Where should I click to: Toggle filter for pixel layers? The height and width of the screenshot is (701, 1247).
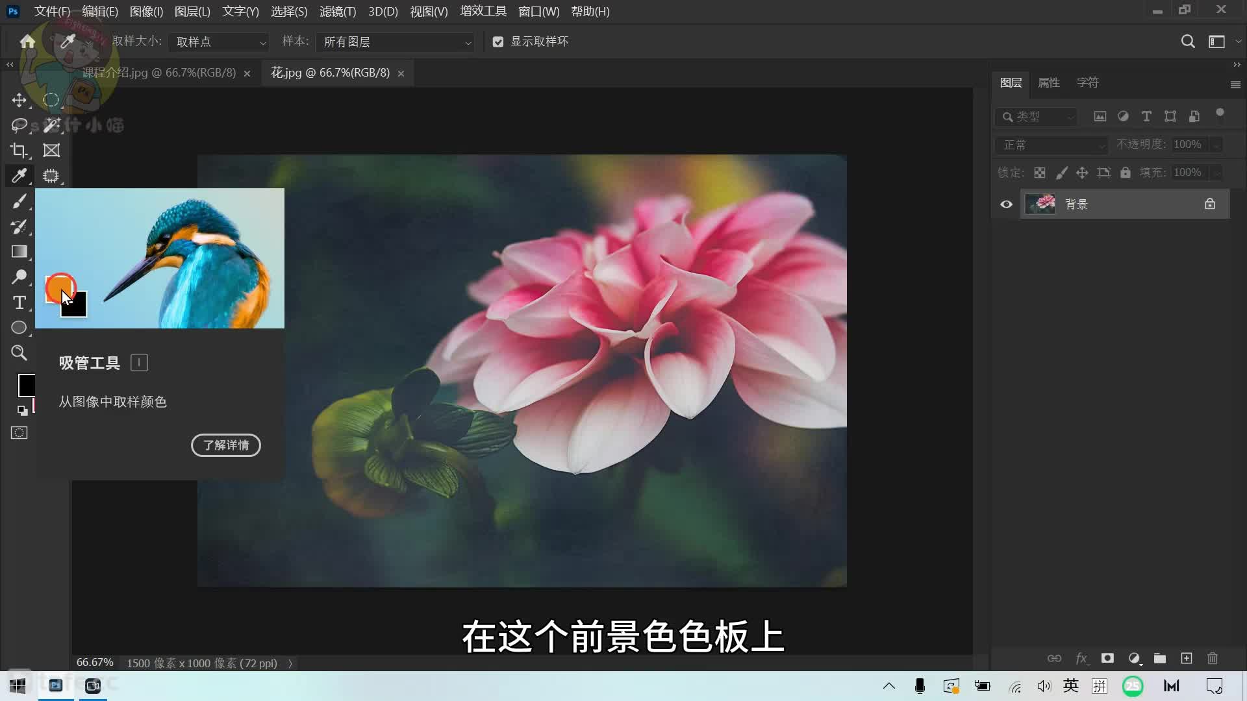1100,116
